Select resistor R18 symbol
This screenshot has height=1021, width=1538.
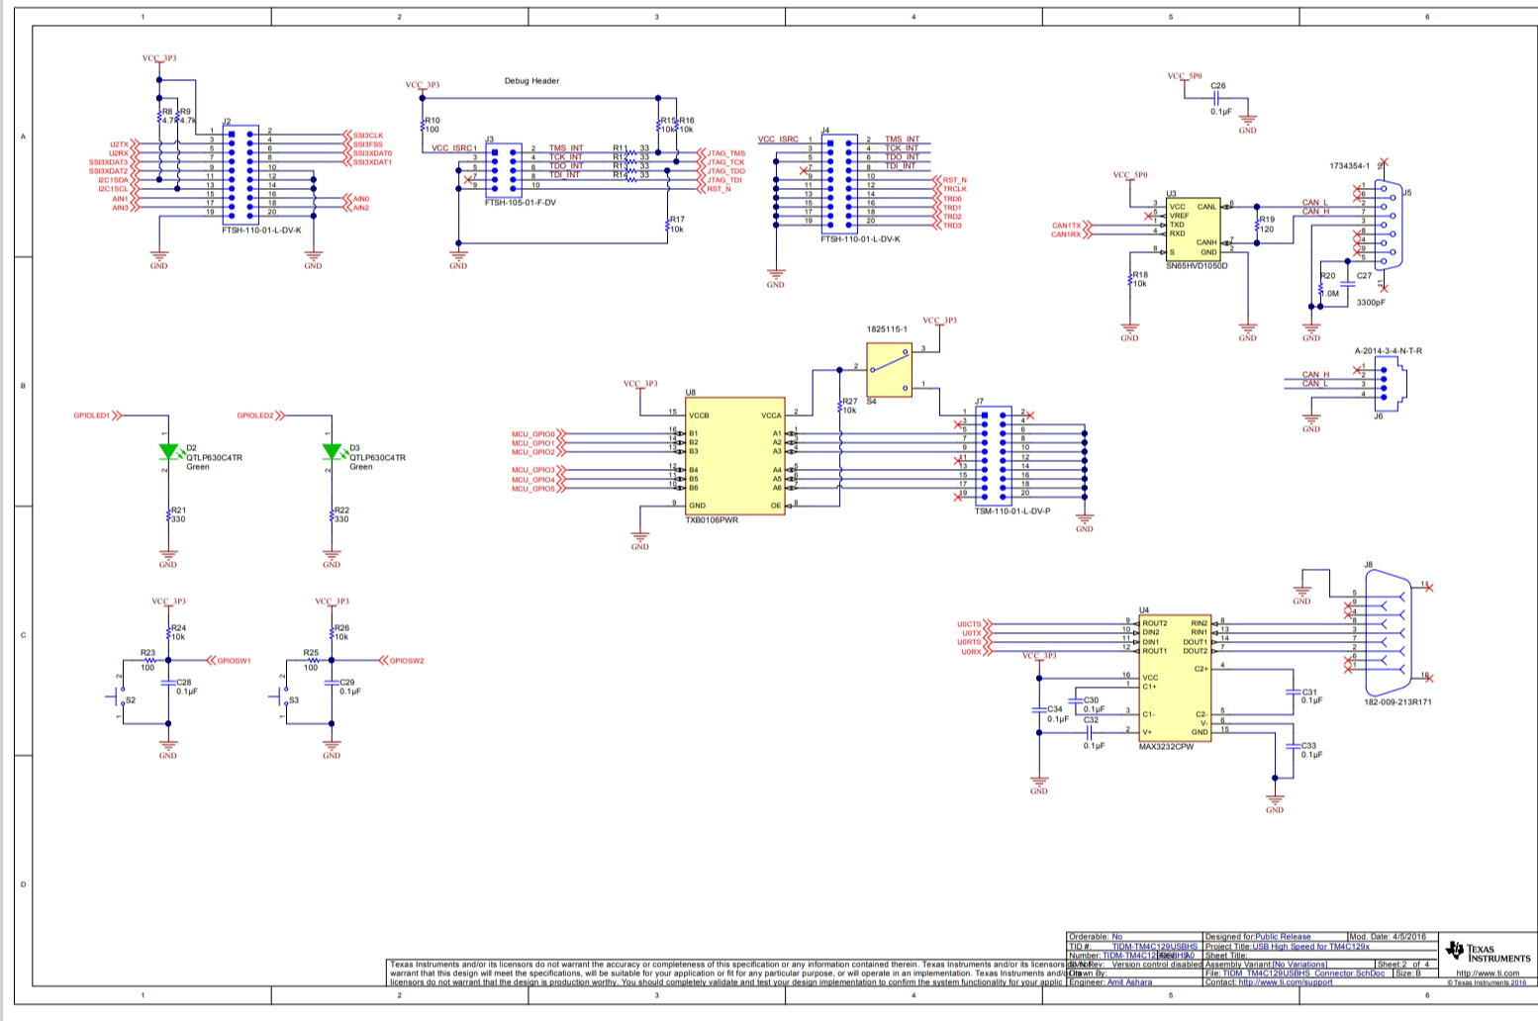tap(1130, 279)
